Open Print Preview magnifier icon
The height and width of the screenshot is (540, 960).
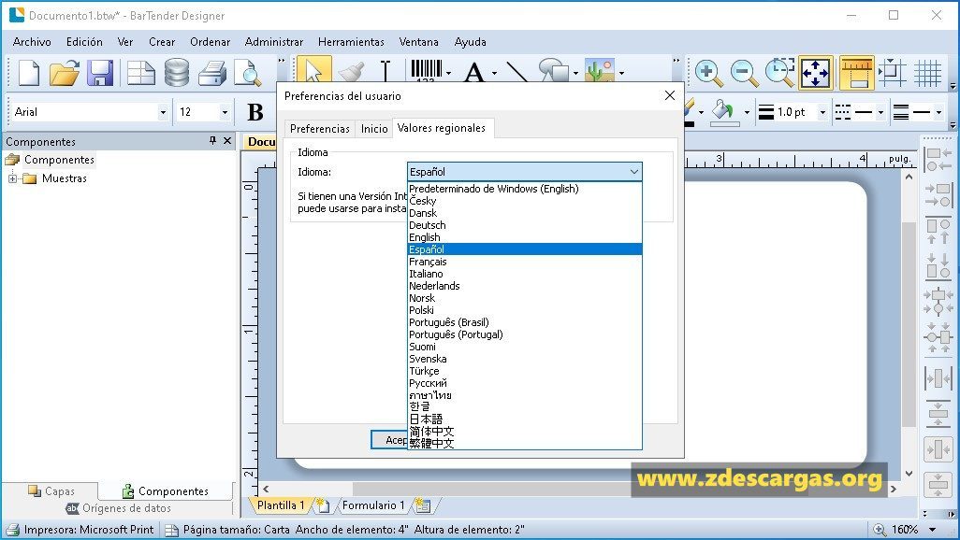pyautogui.click(x=248, y=73)
